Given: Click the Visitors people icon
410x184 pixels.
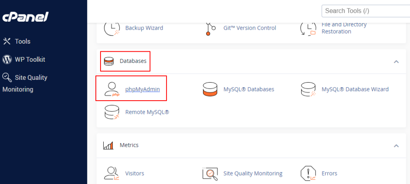Looking at the screenshot, I should 112,173.
